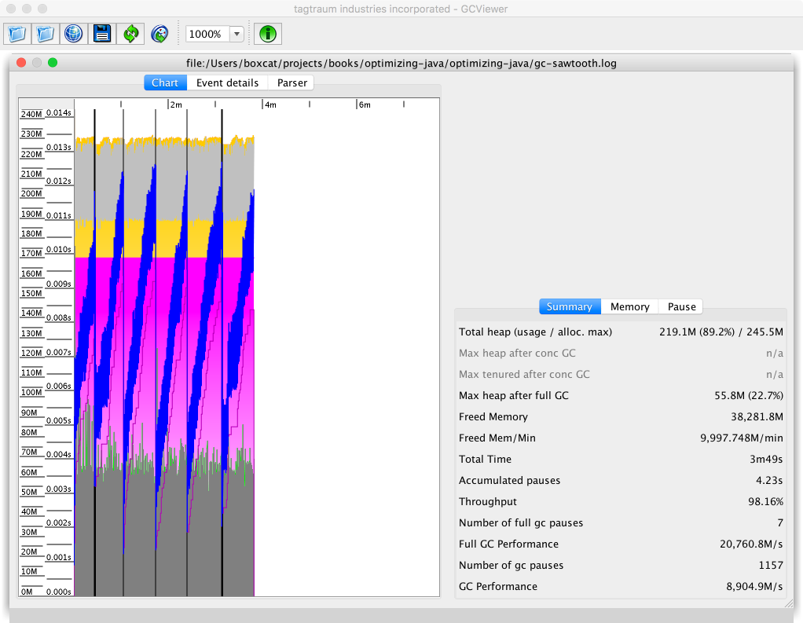Image resolution: width=803 pixels, height=623 pixels.
Task: Select the Parser tab
Action: (x=291, y=82)
